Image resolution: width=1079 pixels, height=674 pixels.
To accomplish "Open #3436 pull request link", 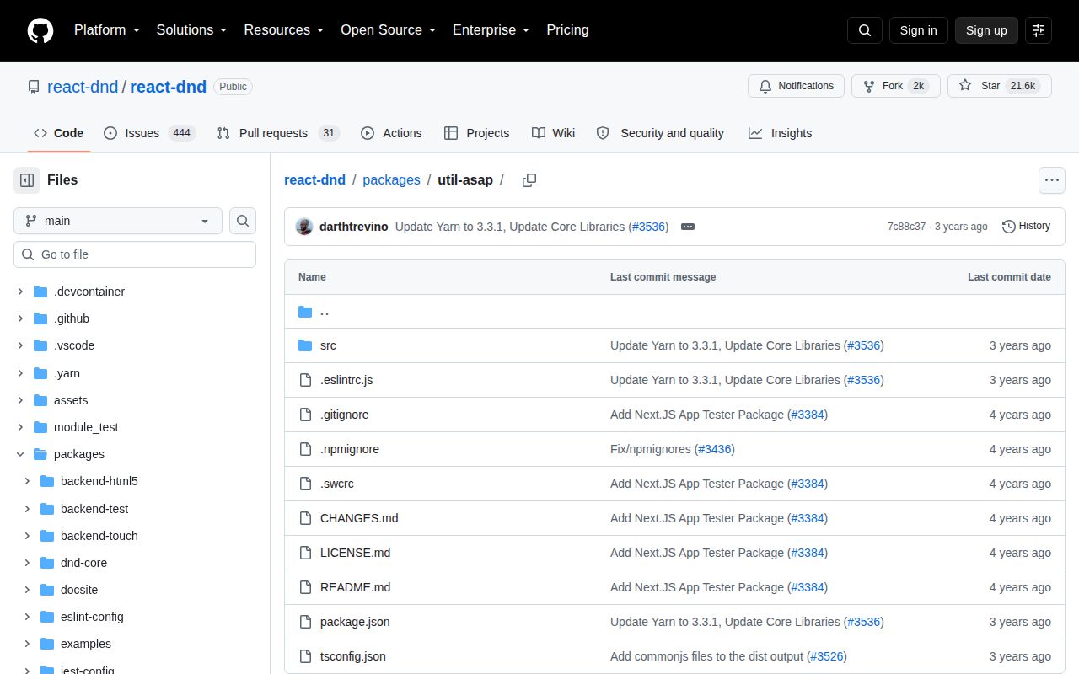I will click(x=715, y=449).
